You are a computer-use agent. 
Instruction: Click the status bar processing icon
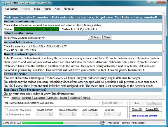103,123
